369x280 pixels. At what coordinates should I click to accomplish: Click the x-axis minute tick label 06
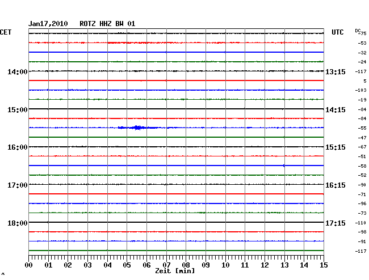tap(146, 265)
